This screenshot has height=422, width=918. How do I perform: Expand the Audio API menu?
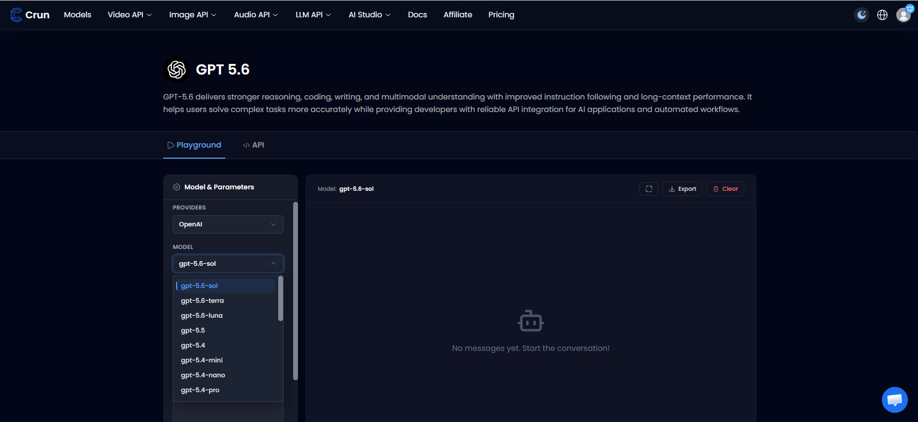pyautogui.click(x=256, y=15)
